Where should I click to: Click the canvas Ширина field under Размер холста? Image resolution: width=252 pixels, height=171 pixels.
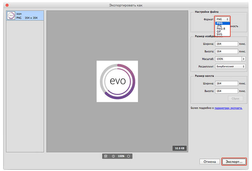[x=226, y=83]
